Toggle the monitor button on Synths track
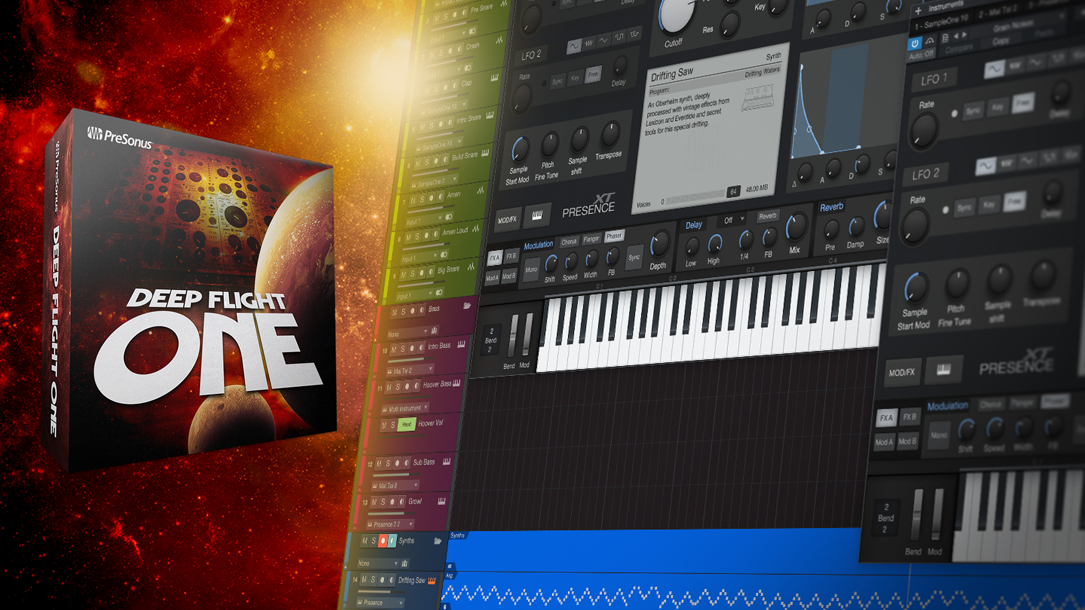The height and width of the screenshot is (610, 1085). (x=392, y=541)
